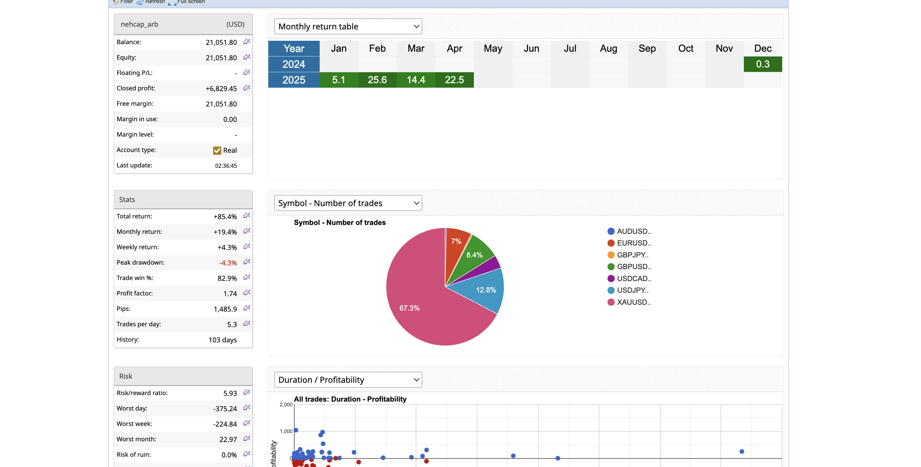This screenshot has height=467, width=921.
Task: Open the Duration / Profitability dropdown
Action: point(348,379)
